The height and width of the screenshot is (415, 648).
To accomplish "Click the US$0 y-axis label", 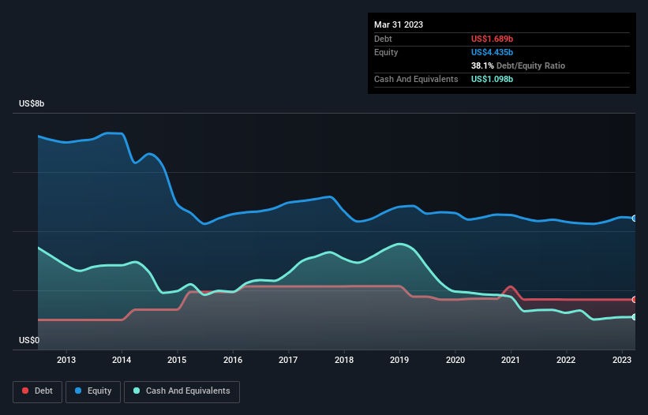I will 29,340.
